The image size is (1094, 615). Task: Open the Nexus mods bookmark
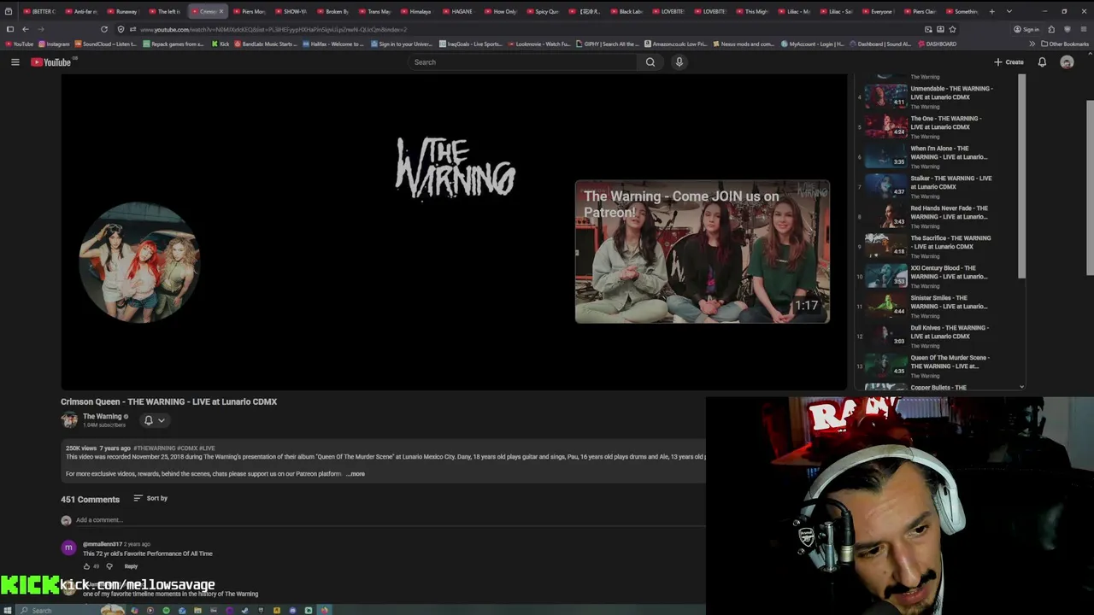(x=744, y=44)
